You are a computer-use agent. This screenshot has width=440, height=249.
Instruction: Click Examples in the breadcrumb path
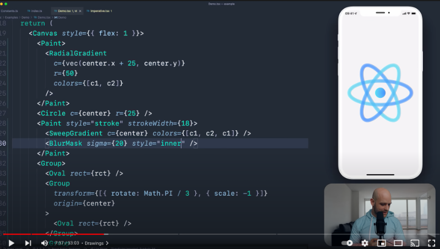pos(11,18)
